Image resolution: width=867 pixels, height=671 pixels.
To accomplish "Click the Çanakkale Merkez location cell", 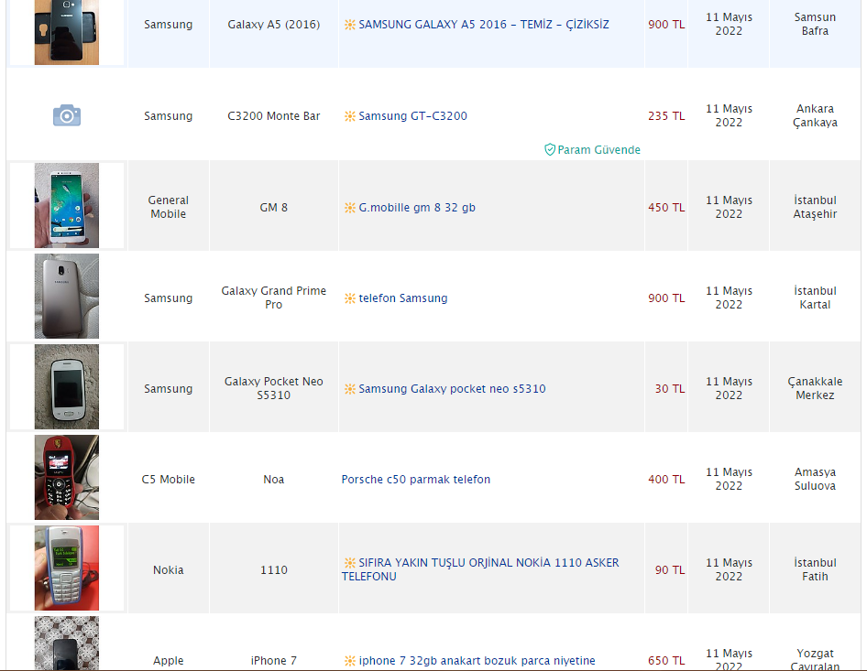I will click(x=815, y=388).
